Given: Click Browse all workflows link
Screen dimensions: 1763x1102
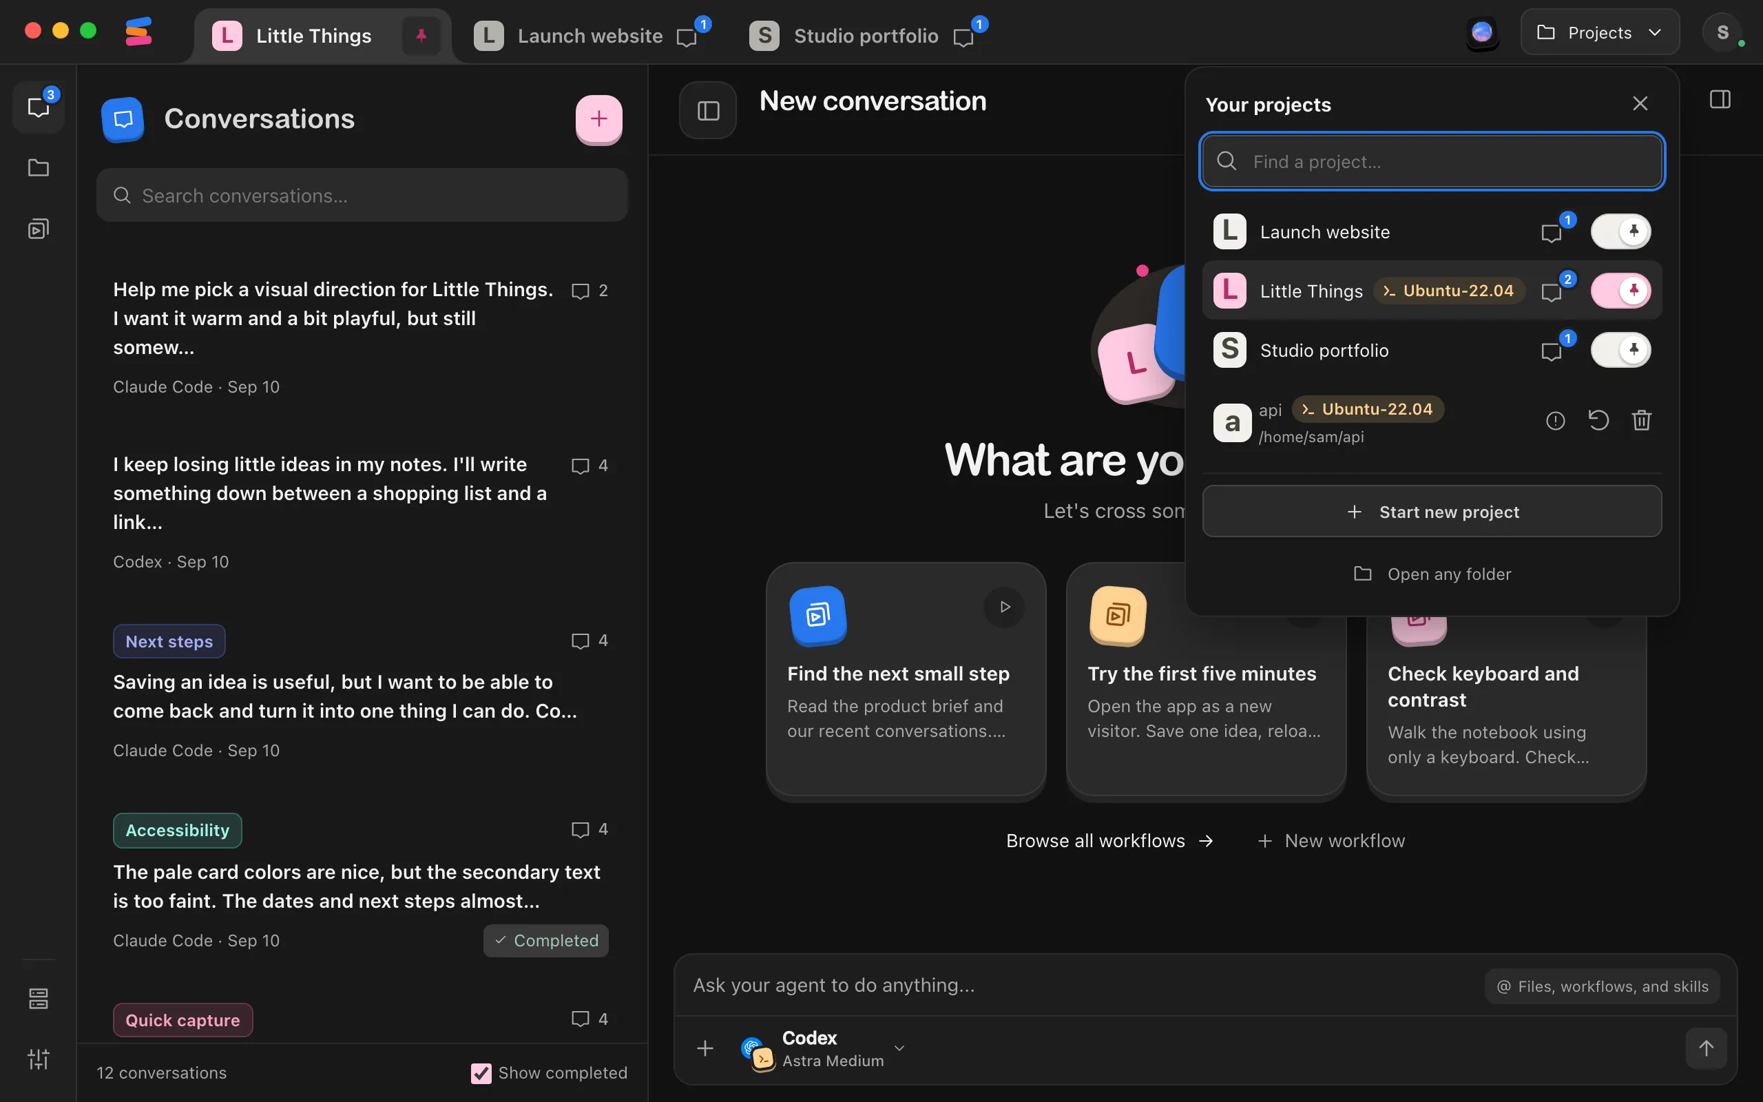Looking at the screenshot, I should 1109,840.
